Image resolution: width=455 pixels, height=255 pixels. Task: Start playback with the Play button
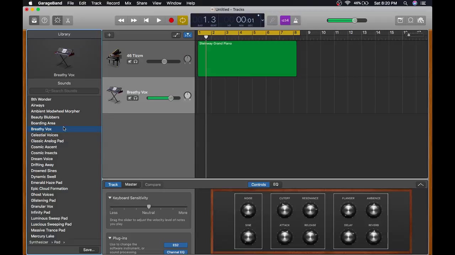[159, 21]
